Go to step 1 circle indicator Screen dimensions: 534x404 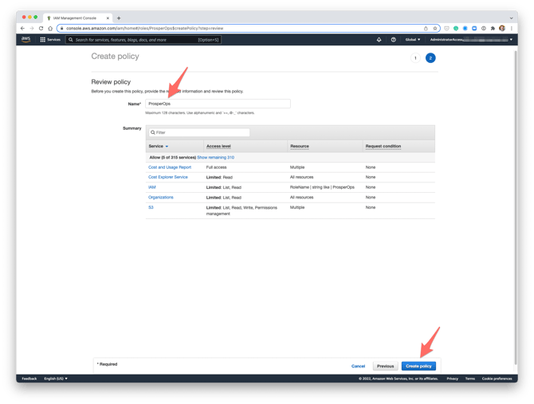coord(415,58)
